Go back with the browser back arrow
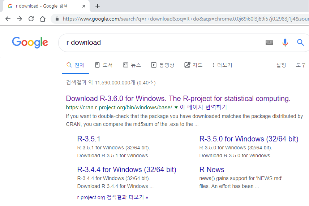Image resolution: width=309 pixels, height=206 pixels. 8,19
